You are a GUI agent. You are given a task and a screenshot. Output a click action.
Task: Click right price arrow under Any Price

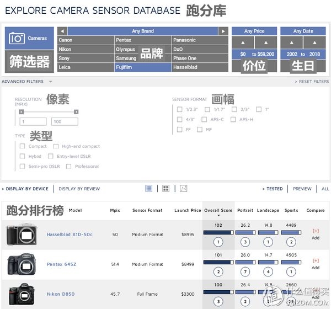point(266,42)
